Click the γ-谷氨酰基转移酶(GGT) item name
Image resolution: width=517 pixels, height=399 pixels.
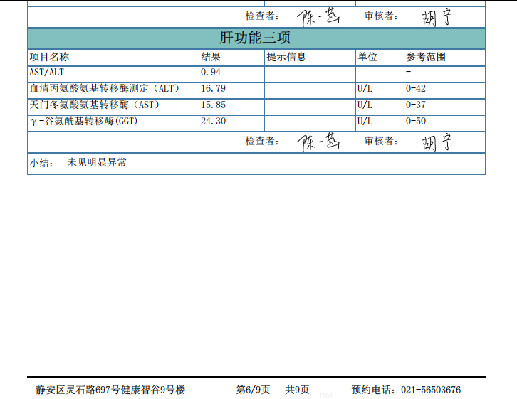pos(84,122)
